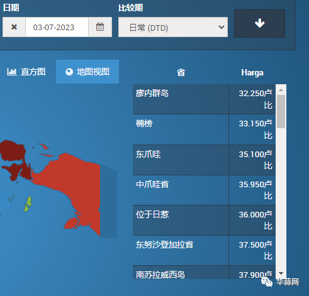
Task: Click the globe icon in 地图视图 tab
Action: coord(69,72)
